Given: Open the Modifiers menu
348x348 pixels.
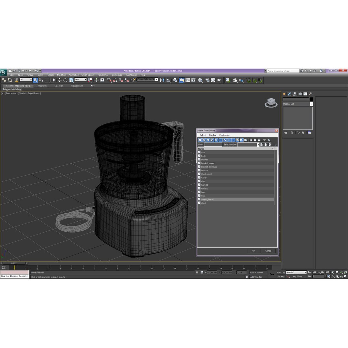Looking at the screenshot, I should coord(62,75).
